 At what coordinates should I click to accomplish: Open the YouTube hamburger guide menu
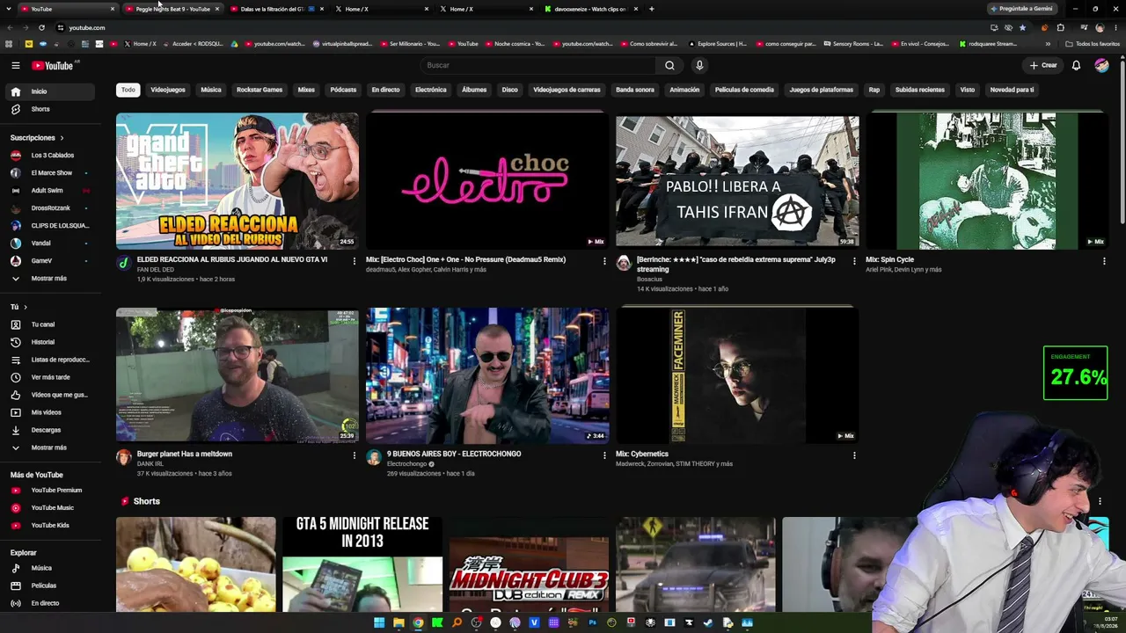[x=15, y=65]
